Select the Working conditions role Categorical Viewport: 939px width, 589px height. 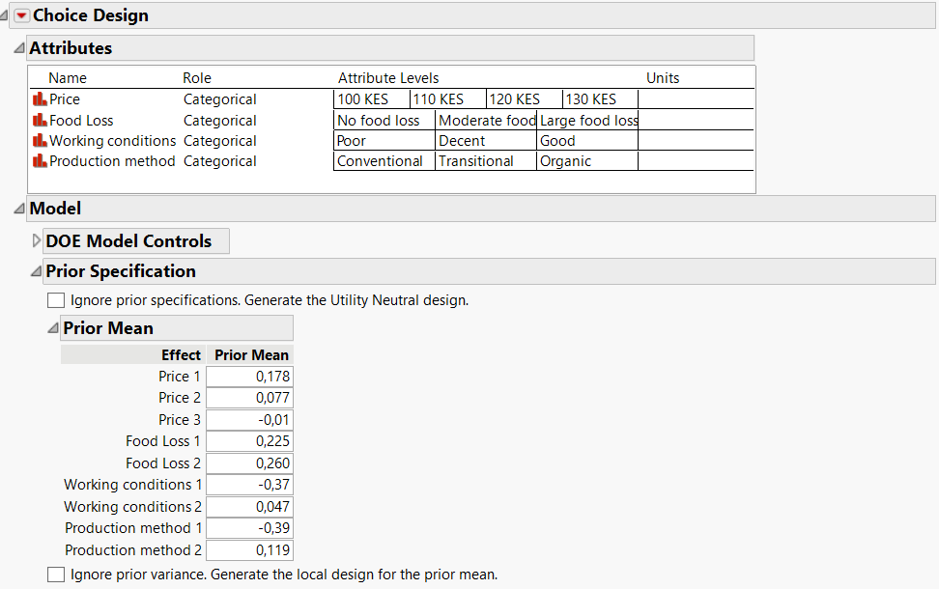[220, 141]
